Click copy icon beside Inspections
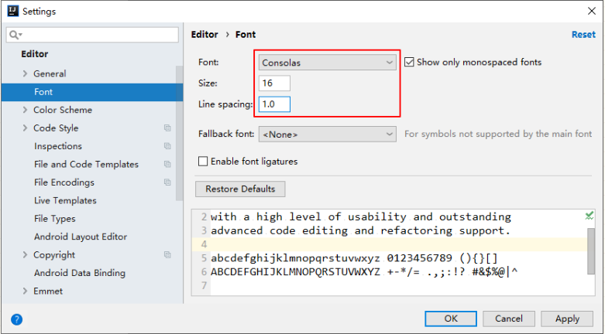This screenshot has width=605, height=334. click(167, 146)
